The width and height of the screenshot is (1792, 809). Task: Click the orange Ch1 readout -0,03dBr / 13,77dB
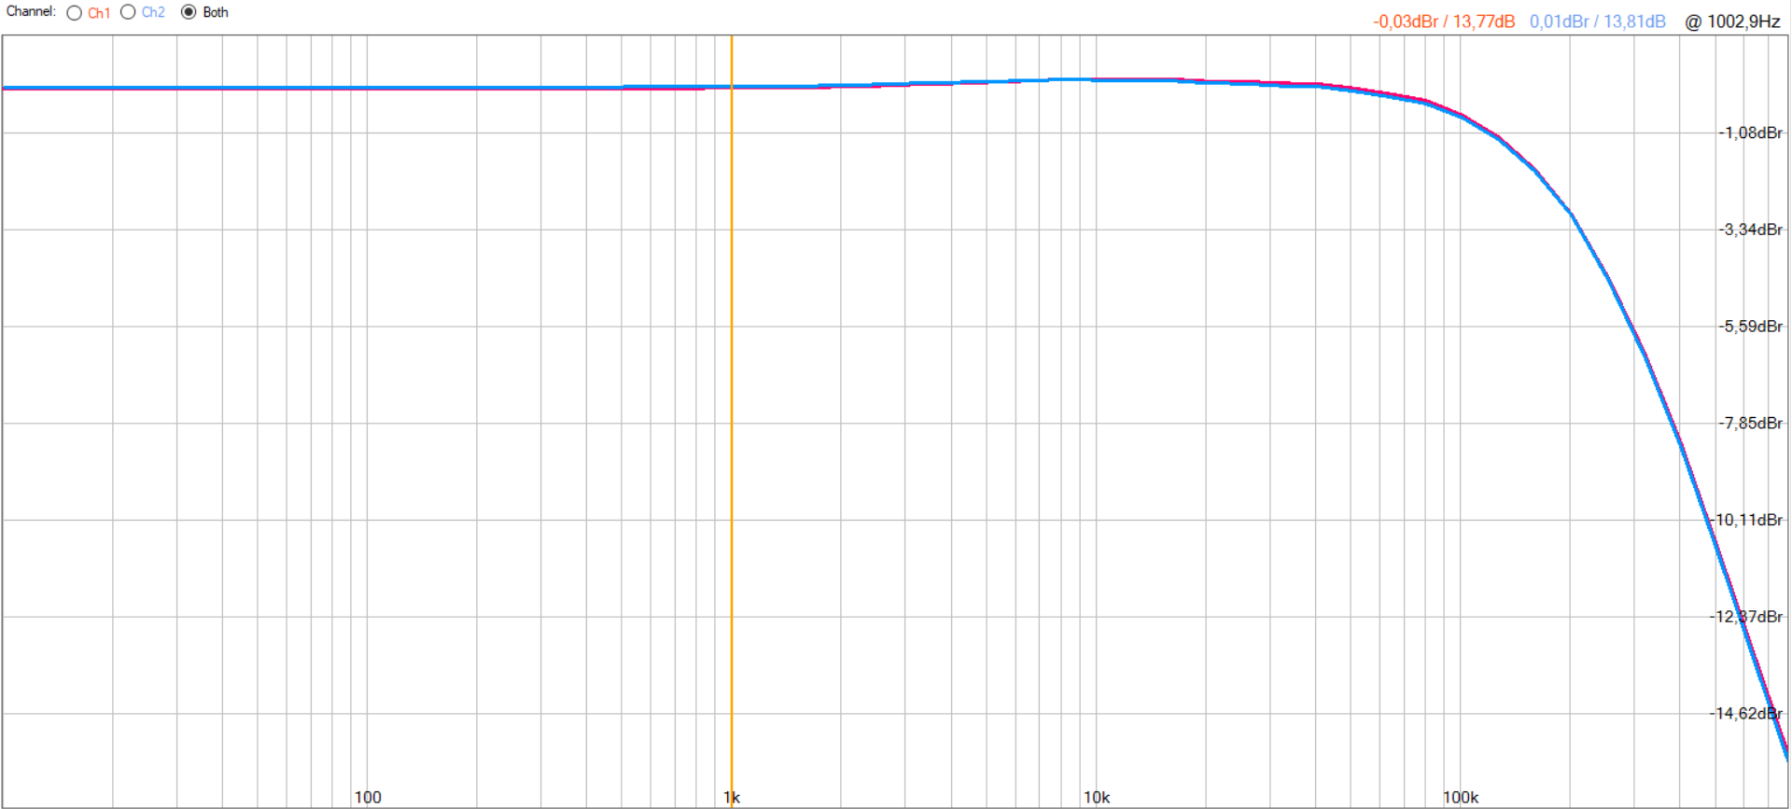tap(1443, 21)
